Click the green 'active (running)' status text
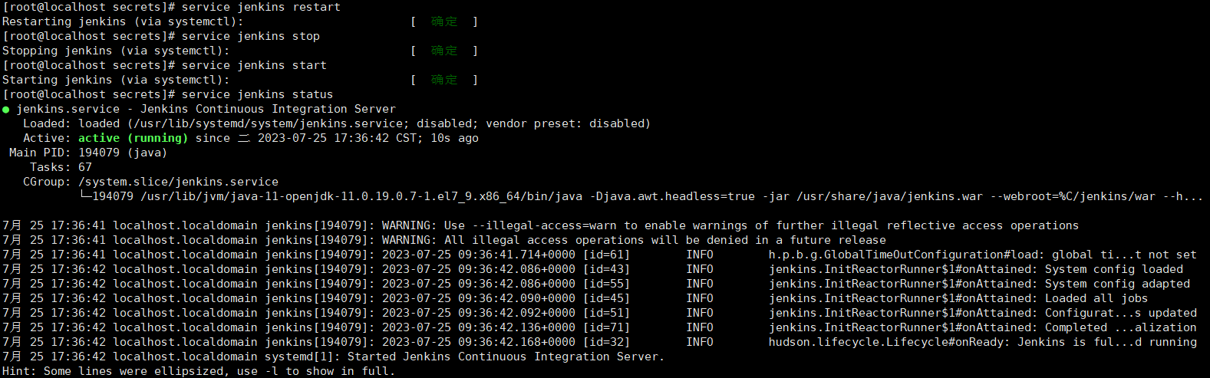 (x=133, y=138)
